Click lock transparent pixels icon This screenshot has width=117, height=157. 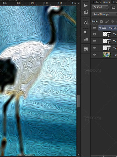click(x=102, y=21)
